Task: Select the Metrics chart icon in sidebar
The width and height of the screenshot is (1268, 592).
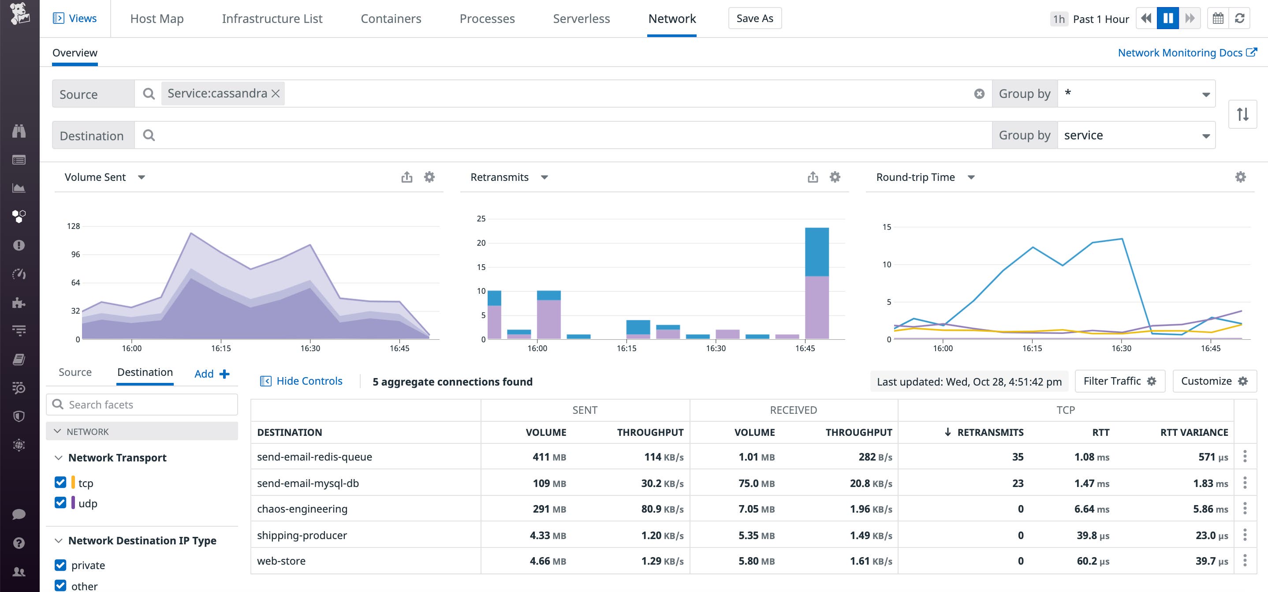Action: point(19,187)
